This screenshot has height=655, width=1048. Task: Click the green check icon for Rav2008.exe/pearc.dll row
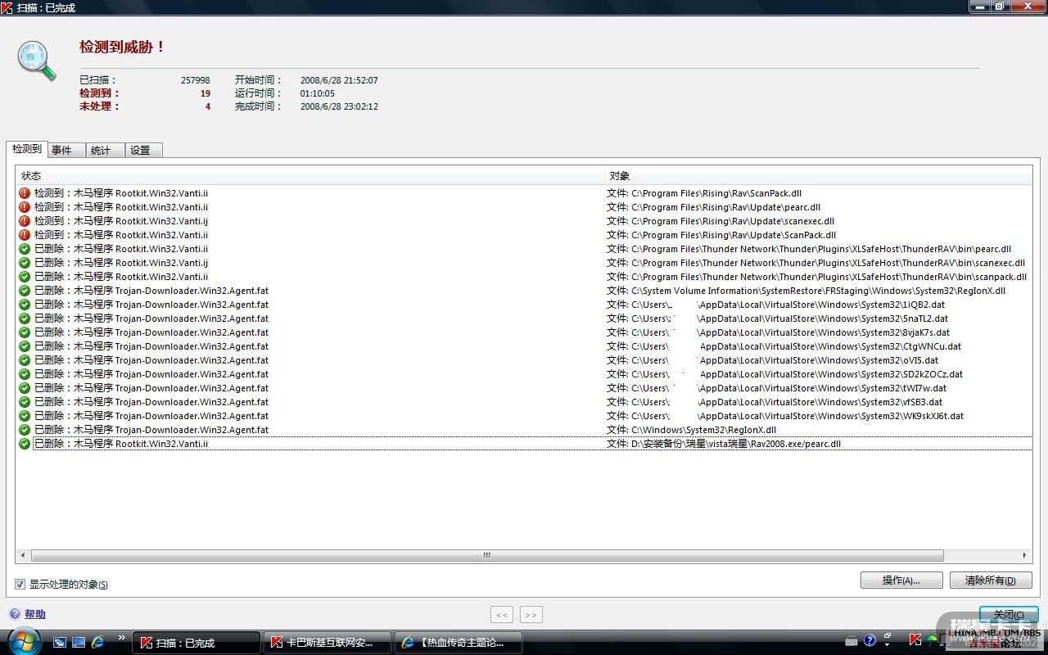[x=25, y=444]
